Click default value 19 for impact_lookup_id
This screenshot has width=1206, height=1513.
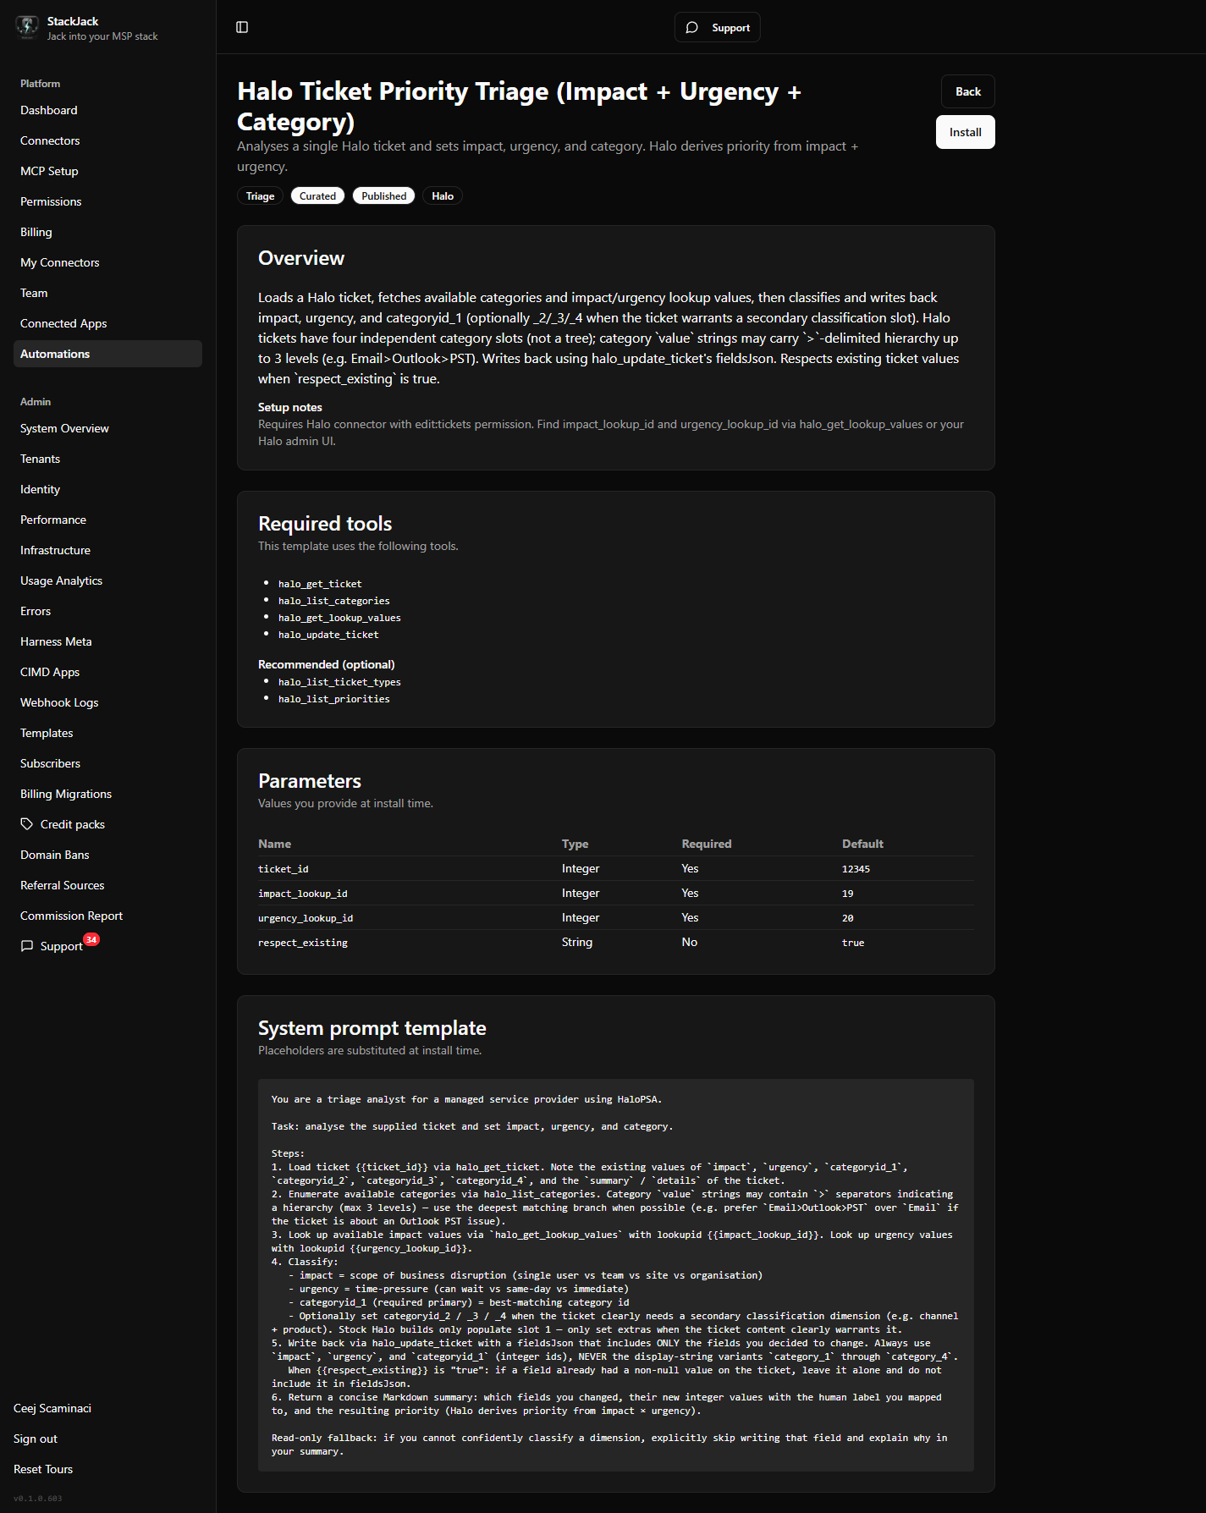click(847, 894)
